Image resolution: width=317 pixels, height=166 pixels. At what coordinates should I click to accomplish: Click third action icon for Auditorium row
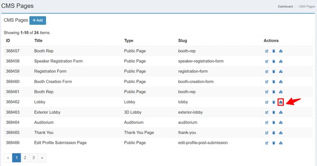281,123
